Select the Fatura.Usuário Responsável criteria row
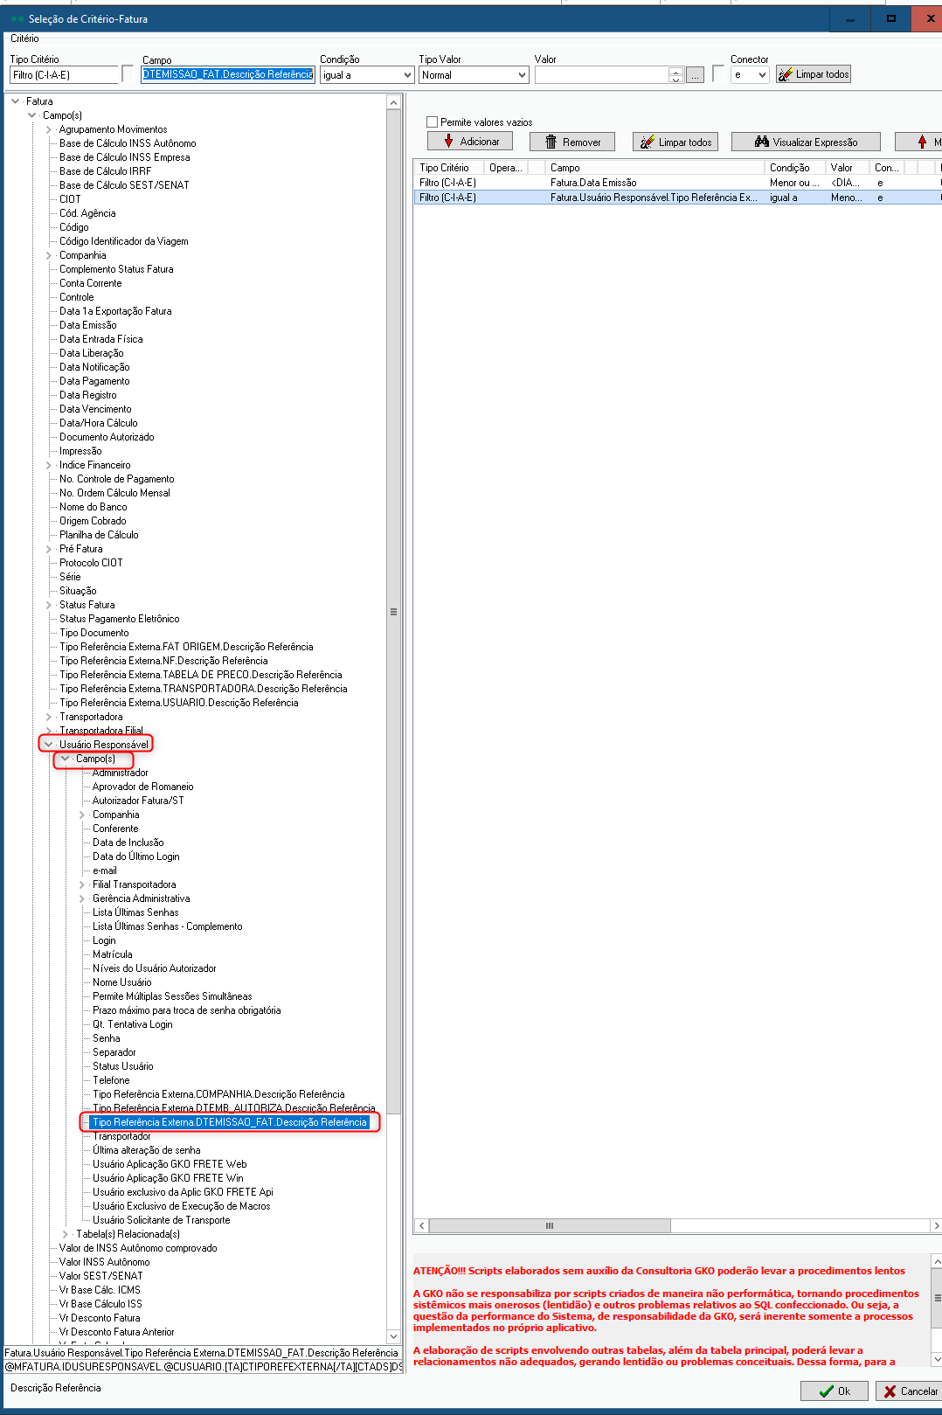 point(677,198)
